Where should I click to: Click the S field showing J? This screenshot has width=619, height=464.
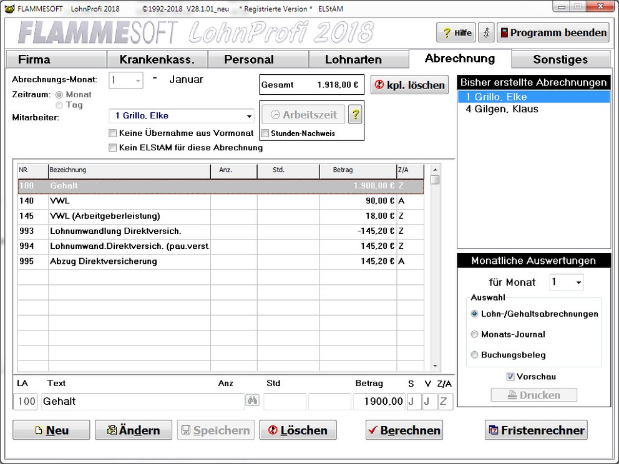[414, 401]
